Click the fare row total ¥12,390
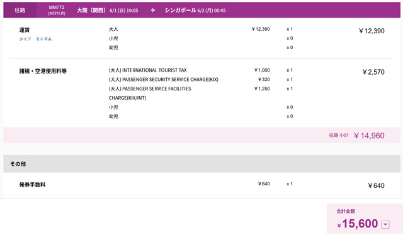This screenshot has width=403, height=235. coord(372,31)
